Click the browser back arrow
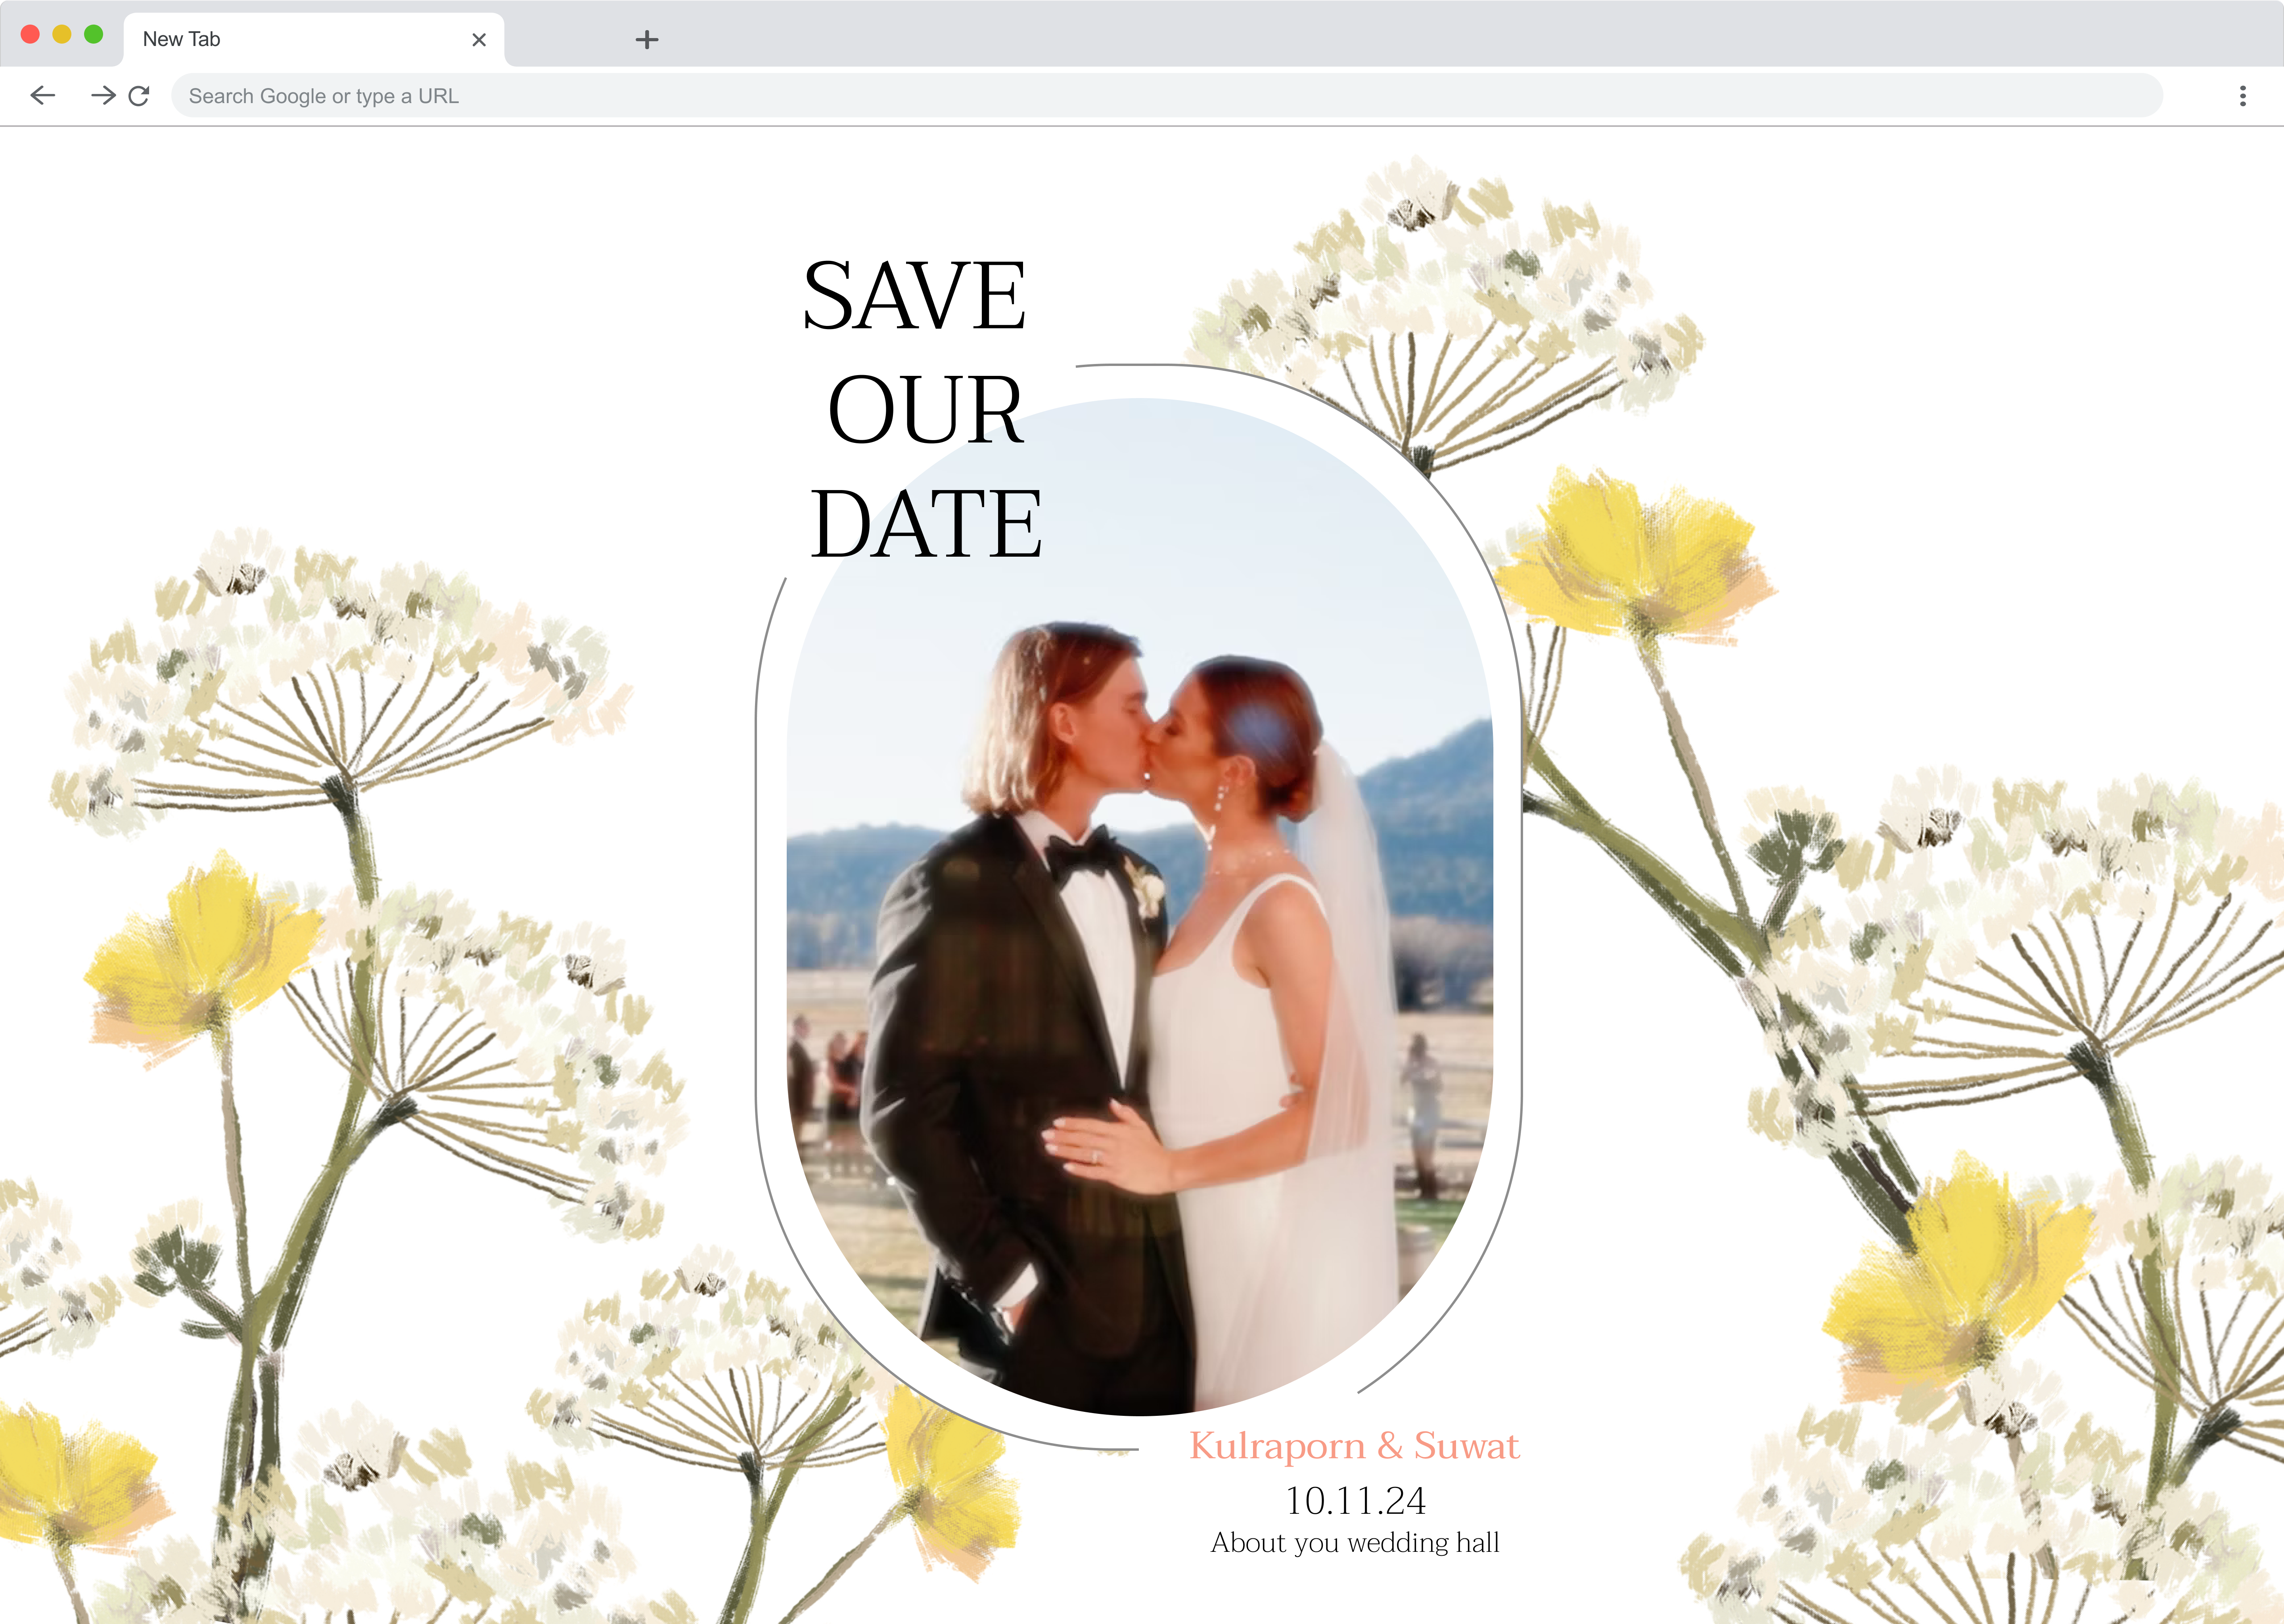2284x1624 pixels. tap(43, 96)
